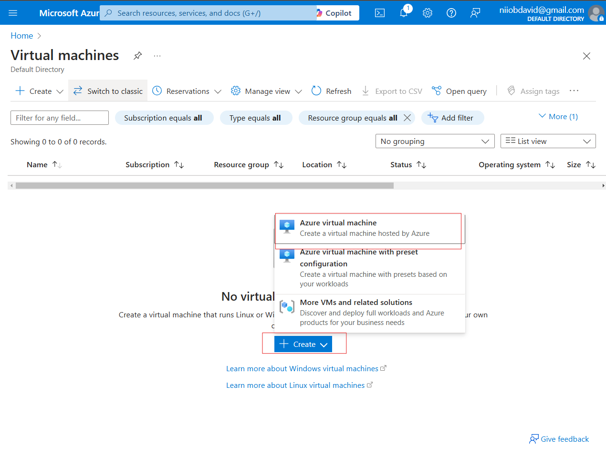Switch to classic view
The width and height of the screenshot is (606, 456).
(108, 91)
